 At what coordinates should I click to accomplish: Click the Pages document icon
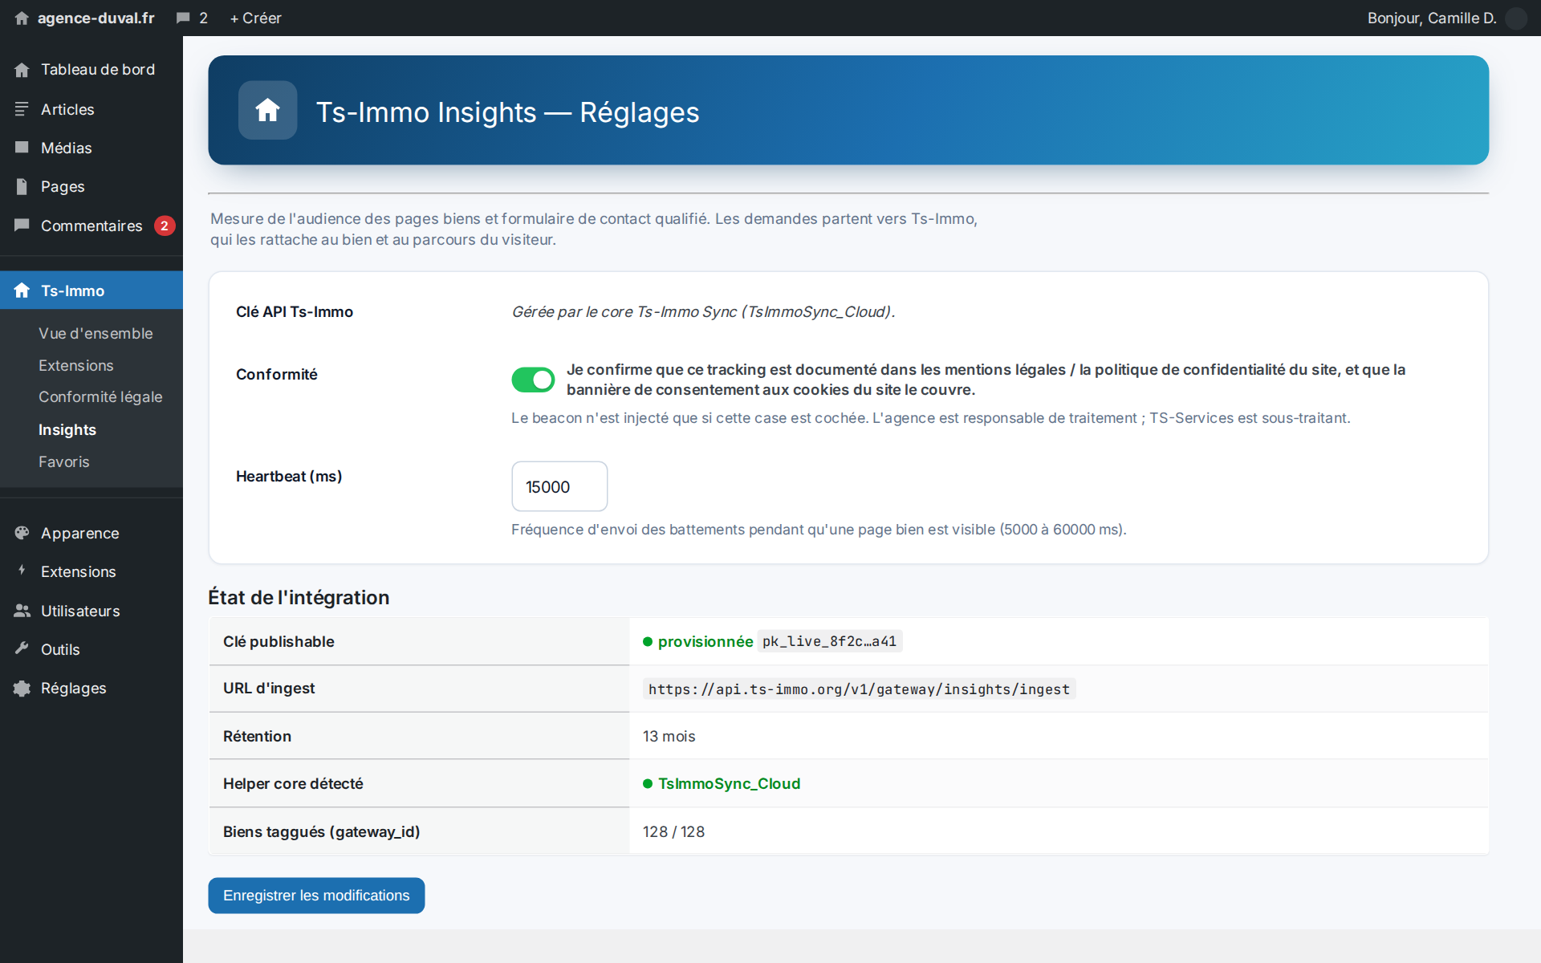tap(22, 186)
